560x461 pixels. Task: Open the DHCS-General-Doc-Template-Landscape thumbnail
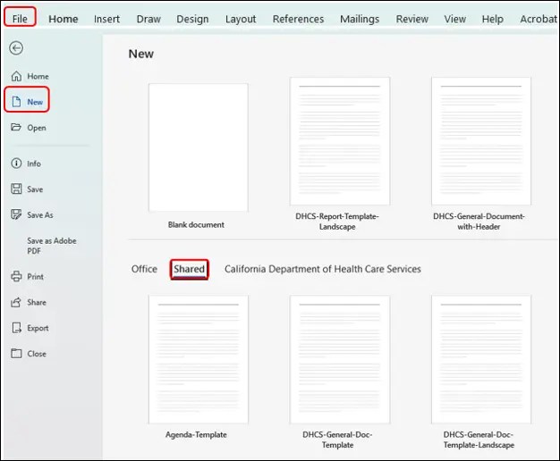coord(481,359)
